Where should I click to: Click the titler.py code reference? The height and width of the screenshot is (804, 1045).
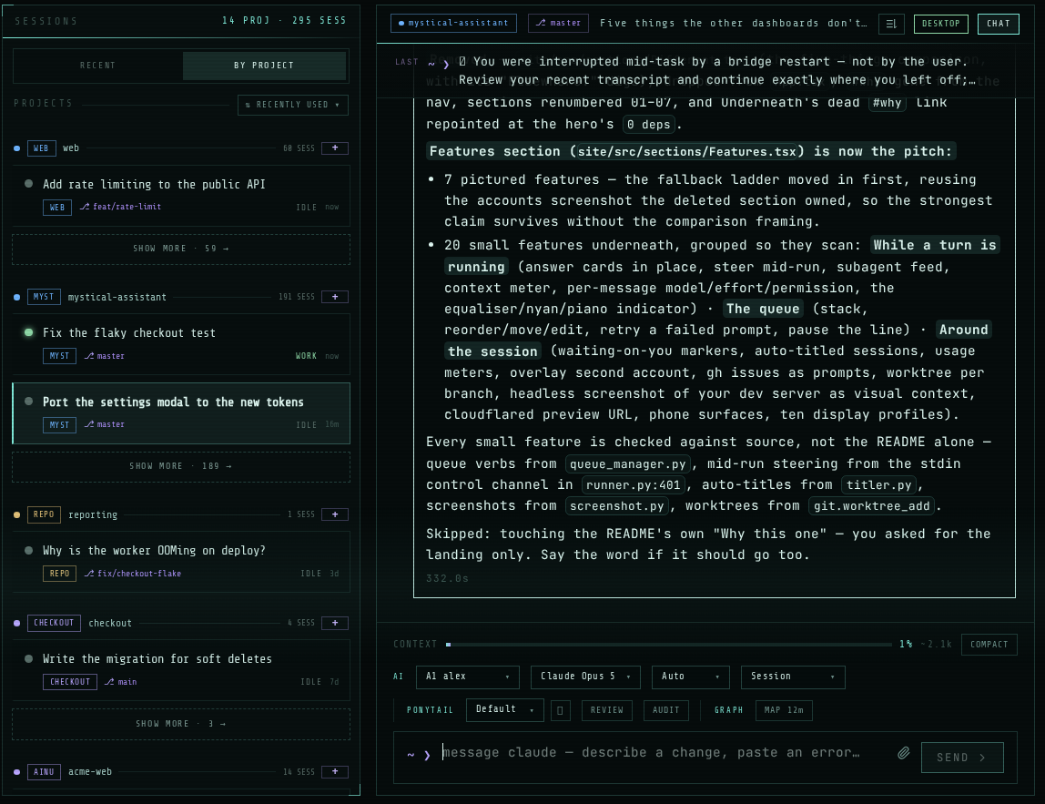pyautogui.click(x=879, y=485)
